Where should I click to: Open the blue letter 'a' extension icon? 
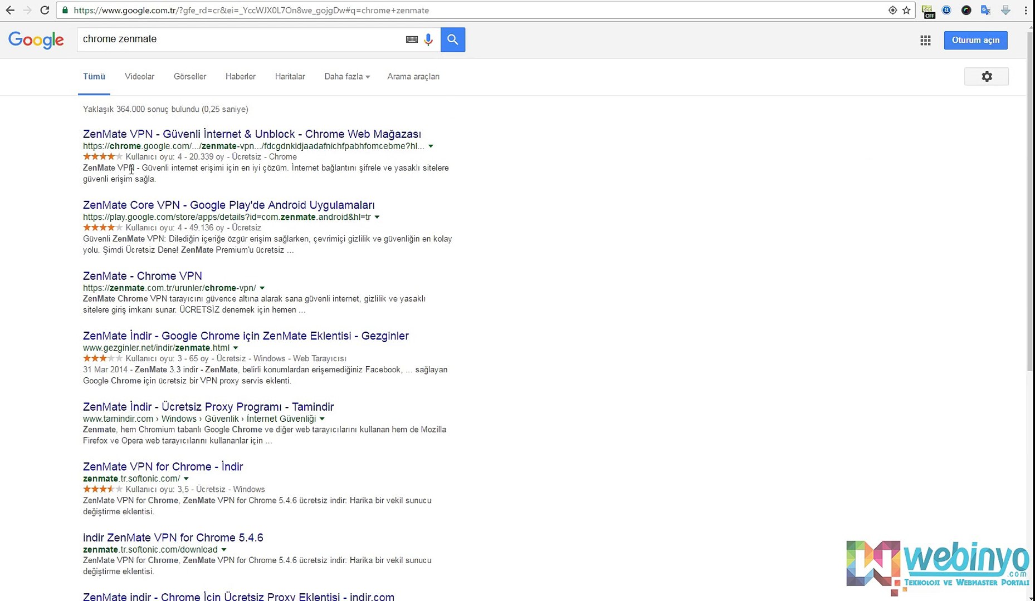coord(946,10)
